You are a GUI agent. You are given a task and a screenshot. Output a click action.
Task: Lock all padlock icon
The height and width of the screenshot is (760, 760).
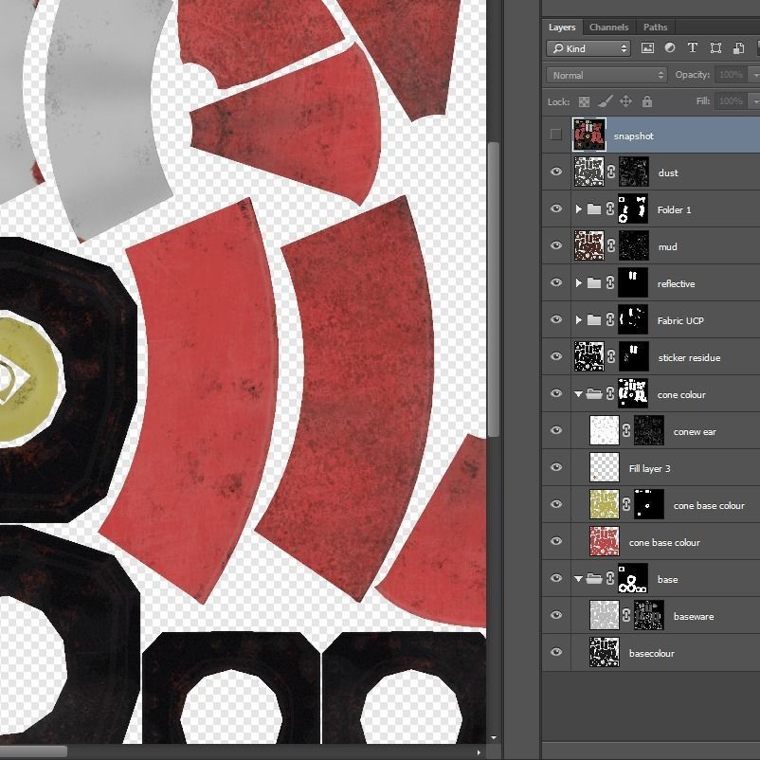pos(646,101)
